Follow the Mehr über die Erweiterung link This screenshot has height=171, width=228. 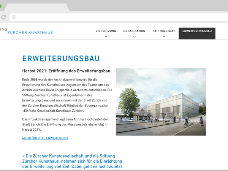click(x=45, y=138)
